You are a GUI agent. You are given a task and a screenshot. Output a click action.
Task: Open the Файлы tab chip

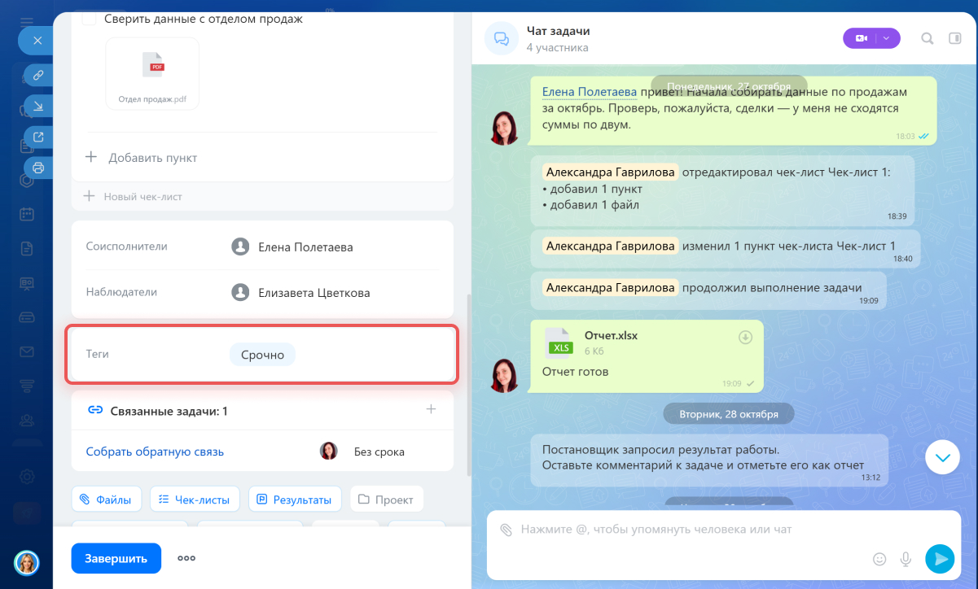107,500
